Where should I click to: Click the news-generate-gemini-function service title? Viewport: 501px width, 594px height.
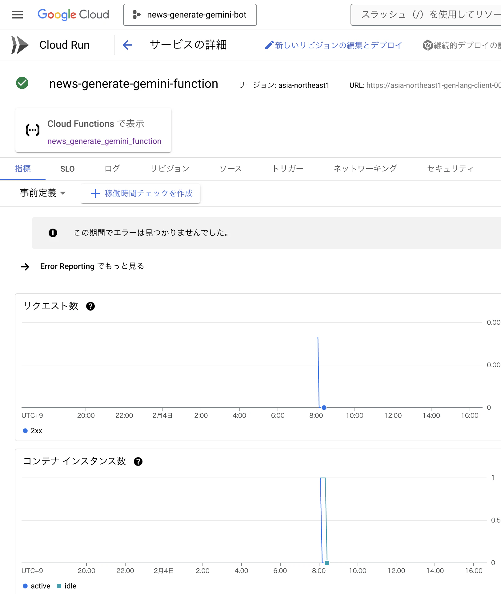pos(134,84)
